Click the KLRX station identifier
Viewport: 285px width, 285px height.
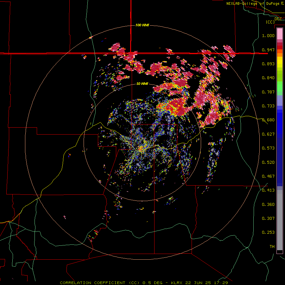[x=177, y=283]
